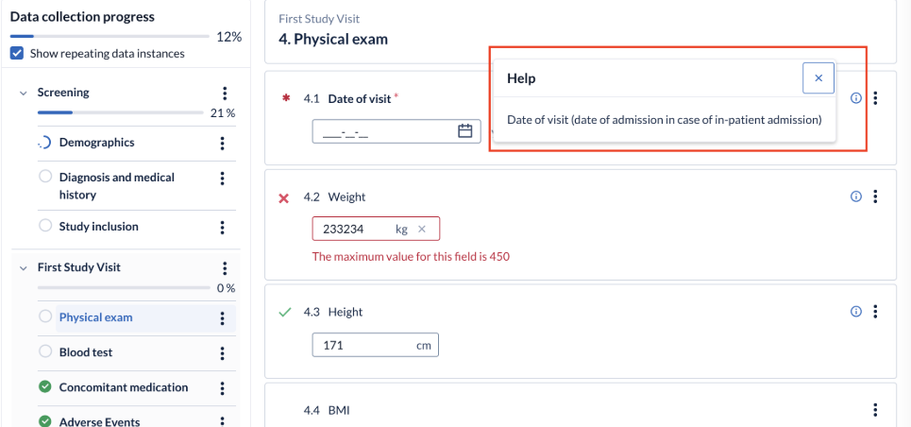
Task: Open three-dot menu for BMI field
Action: (x=875, y=410)
